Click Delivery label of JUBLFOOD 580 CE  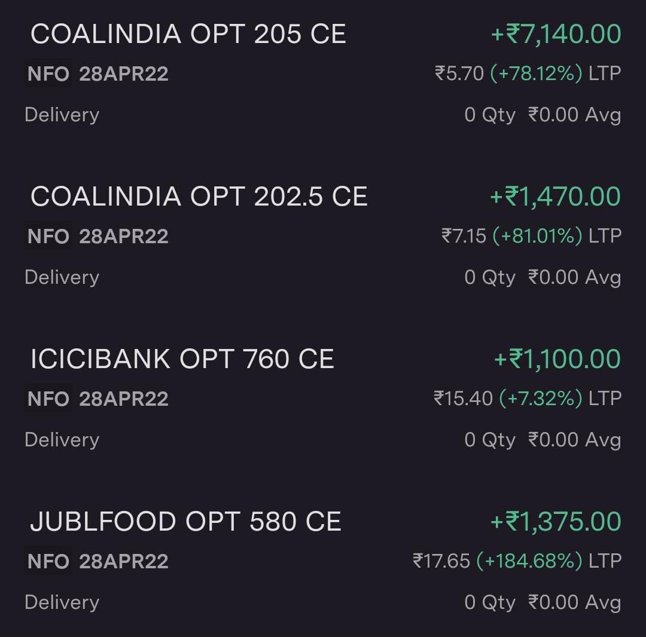point(62,602)
